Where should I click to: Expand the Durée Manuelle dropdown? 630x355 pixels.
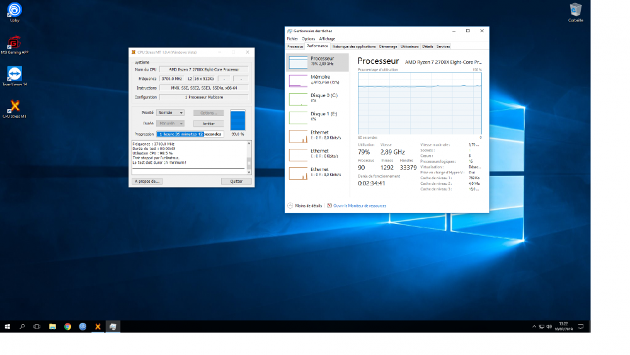point(171,124)
